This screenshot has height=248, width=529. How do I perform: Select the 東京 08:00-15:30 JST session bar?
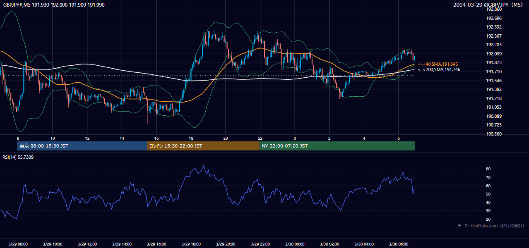click(x=82, y=146)
